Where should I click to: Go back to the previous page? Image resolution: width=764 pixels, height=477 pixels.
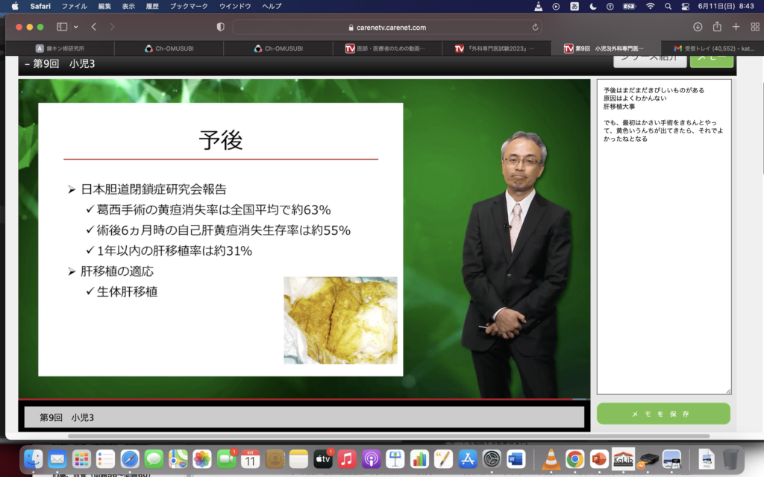point(94,27)
